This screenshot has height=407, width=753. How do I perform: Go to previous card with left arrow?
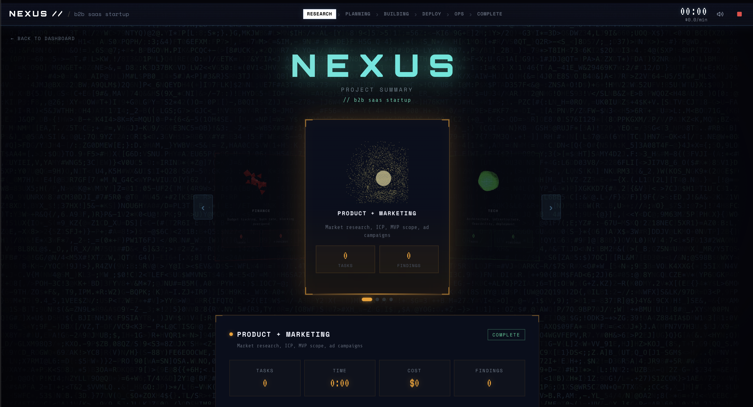pos(203,207)
